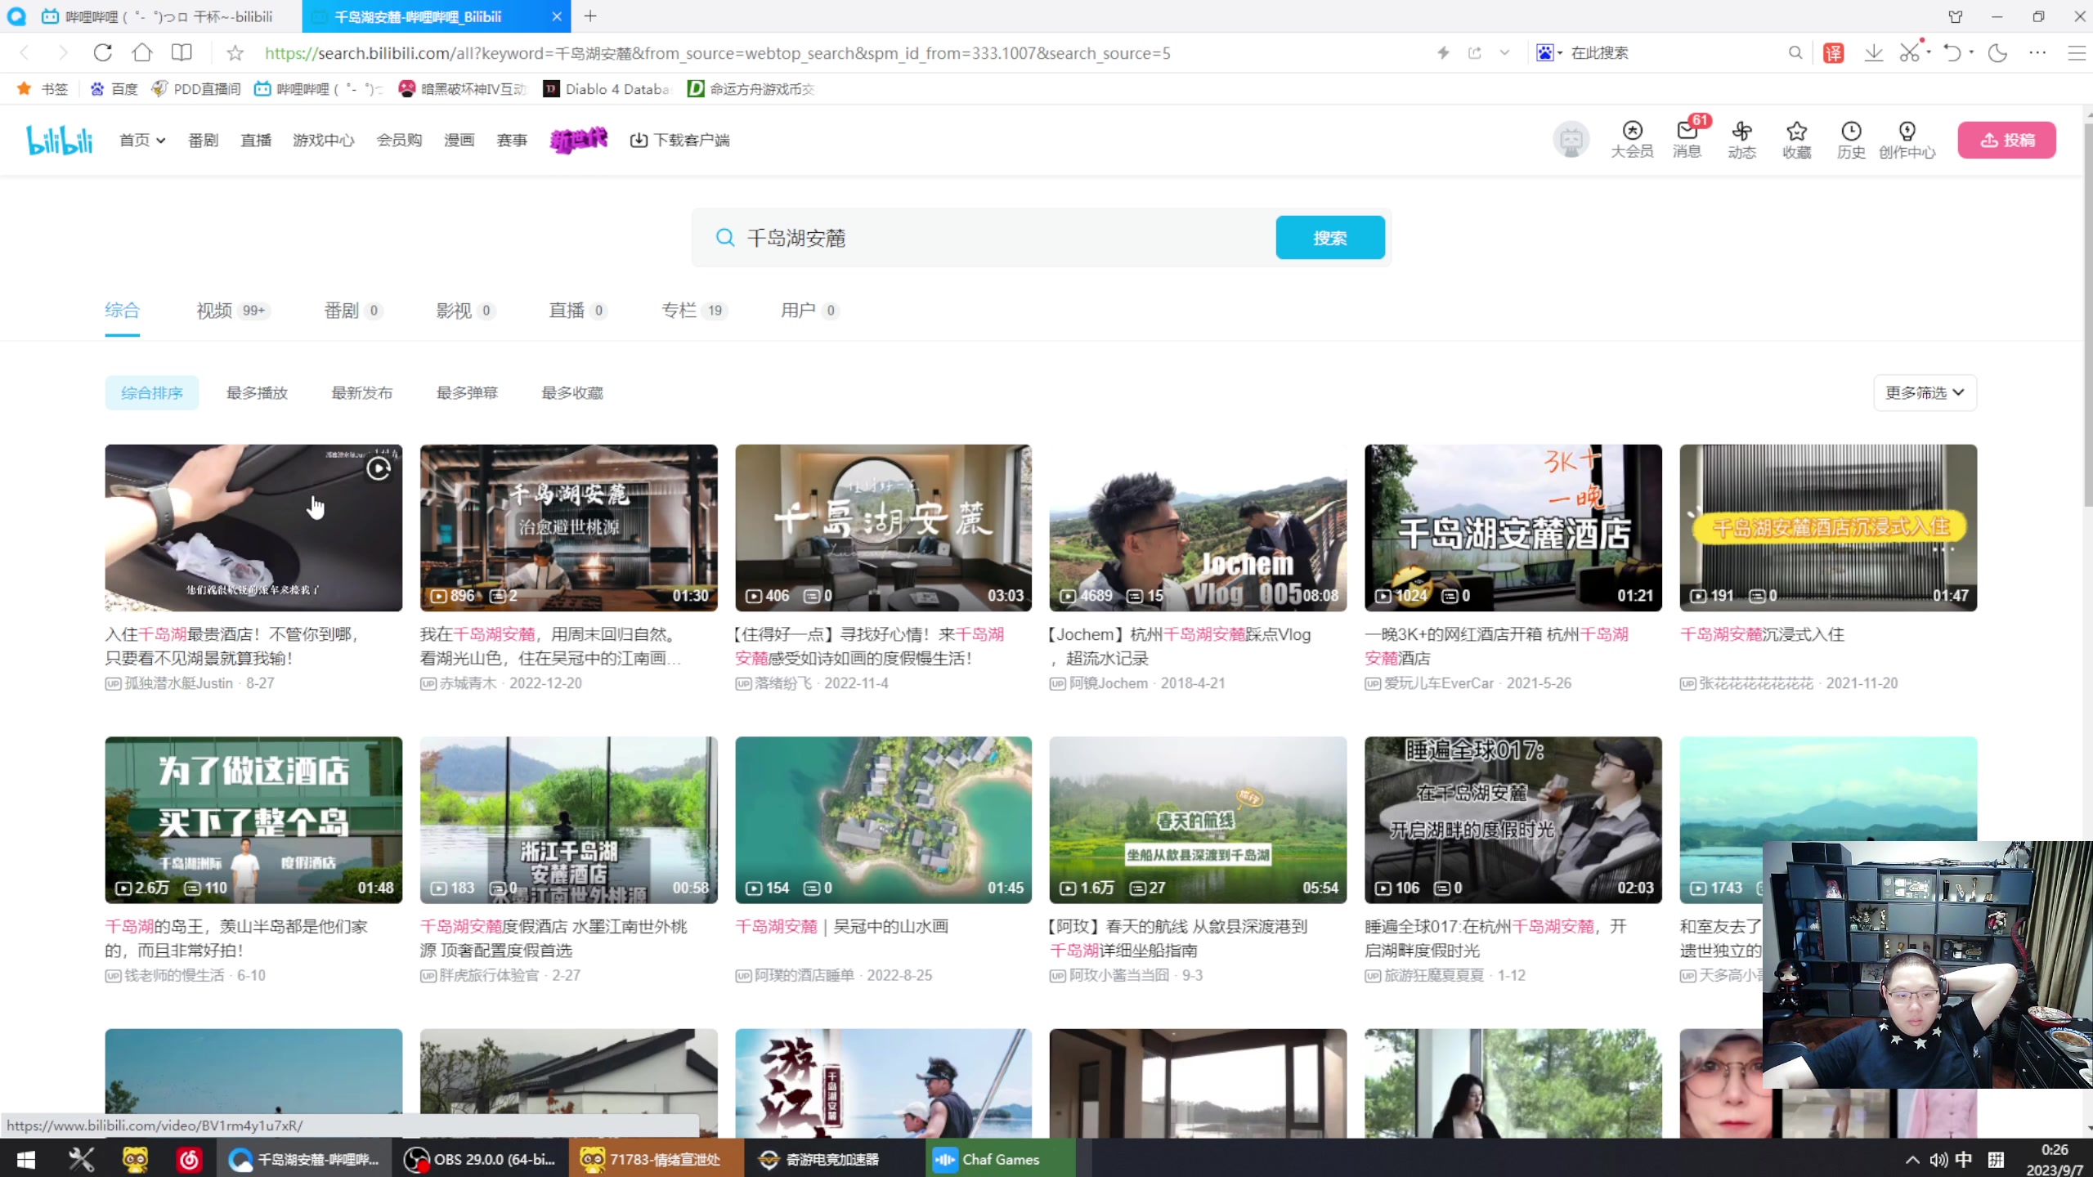
Task: Open the browser three-dot more menu
Action: tap(2037, 53)
